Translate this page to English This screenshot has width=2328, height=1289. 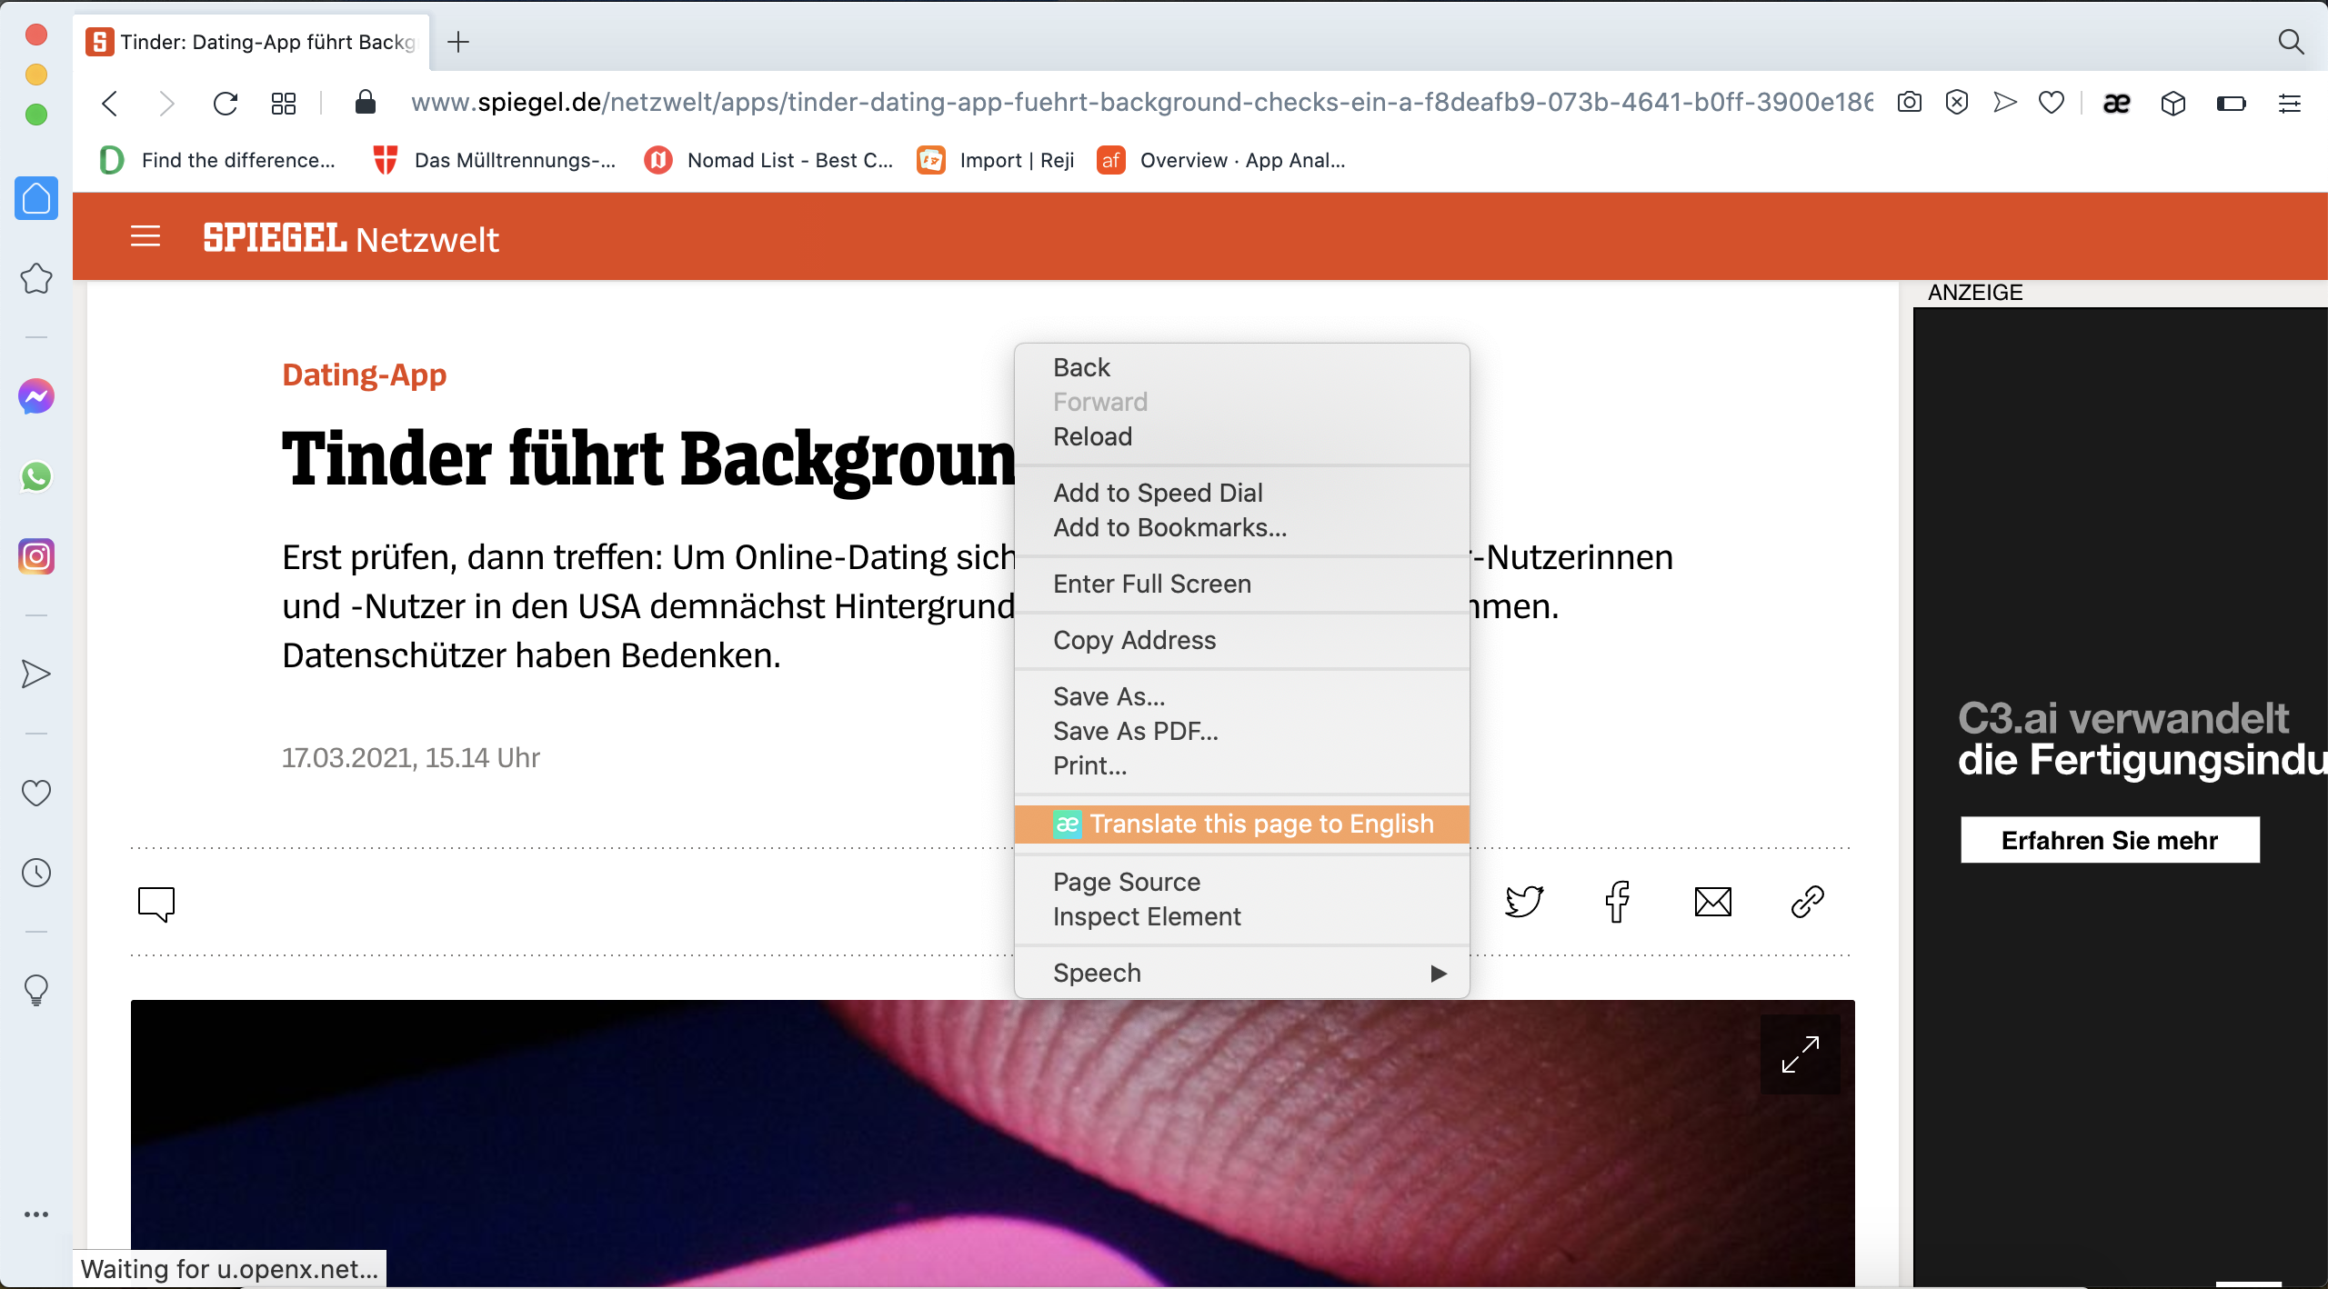point(1242,824)
